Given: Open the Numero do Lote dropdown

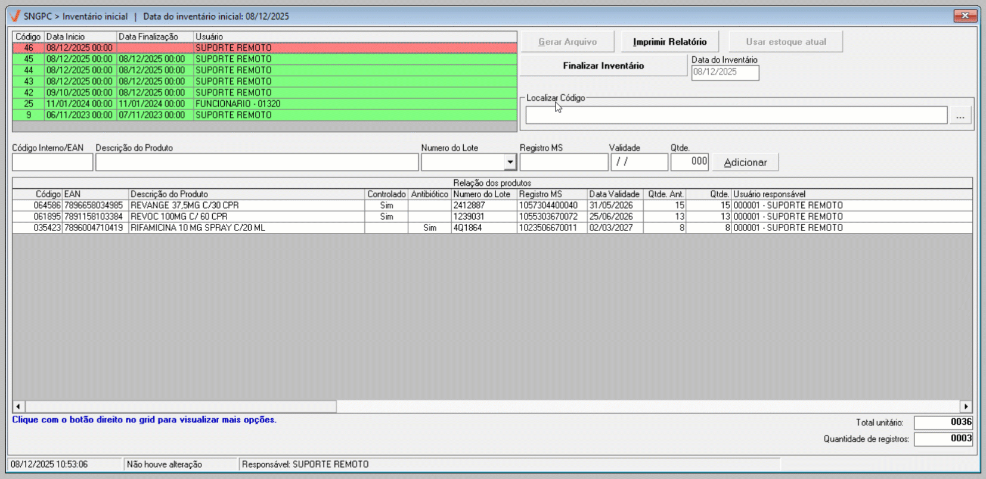Looking at the screenshot, I should (510, 162).
